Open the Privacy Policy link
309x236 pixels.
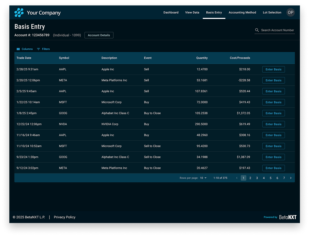(x=65, y=217)
